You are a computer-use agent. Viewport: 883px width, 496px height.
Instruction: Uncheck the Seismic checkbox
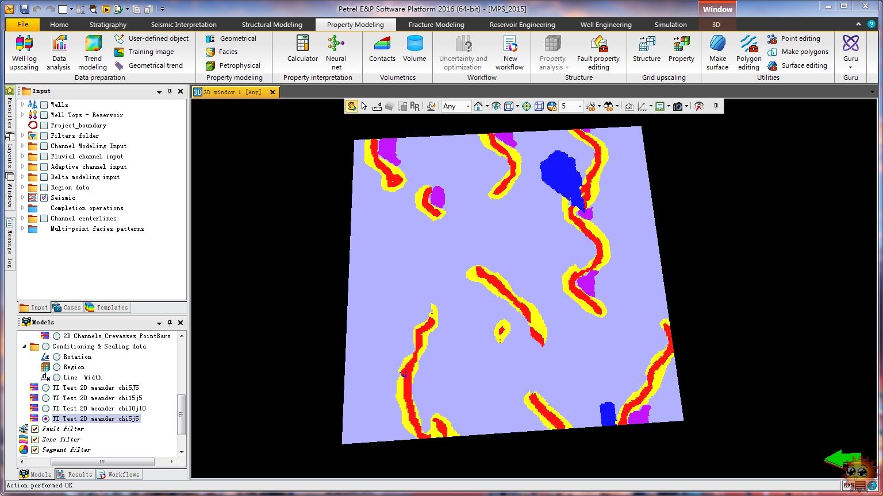(44, 197)
